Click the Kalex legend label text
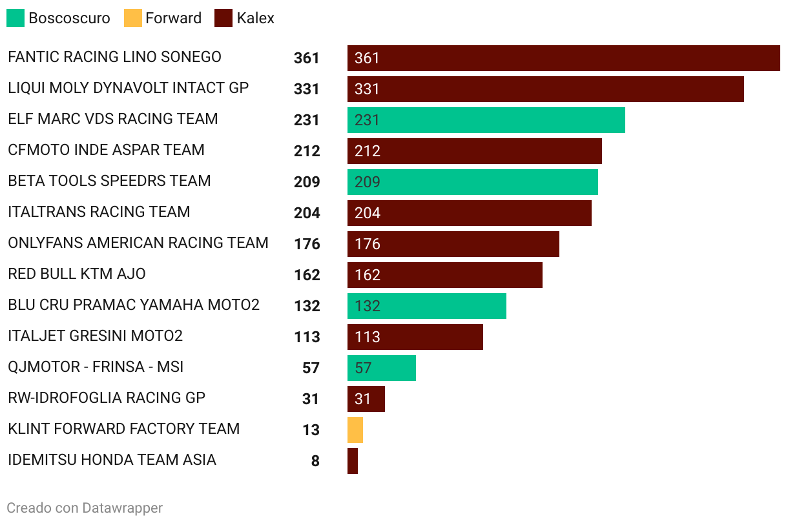788x523 pixels. (x=256, y=18)
